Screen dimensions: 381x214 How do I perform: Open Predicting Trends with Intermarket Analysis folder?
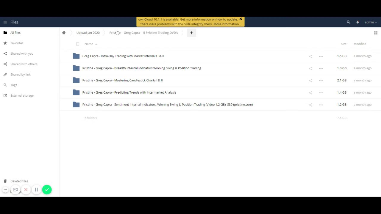click(x=129, y=92)
